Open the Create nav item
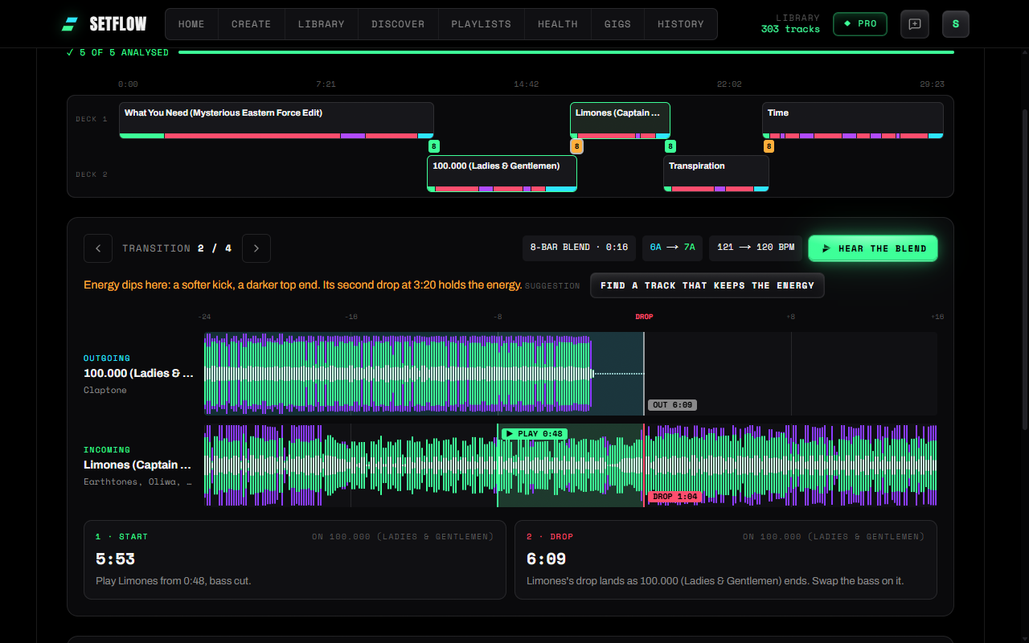 coord(251,24)
